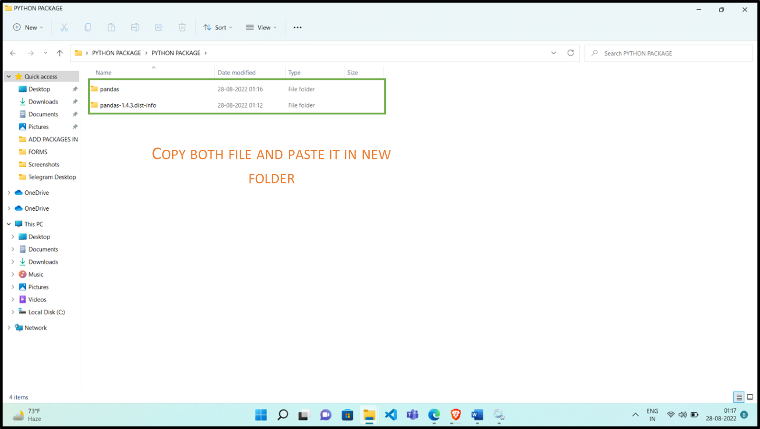Copy selection with the Copy toolbar icon
The width and height of the screenshot is (760, 429).
pos(88,27)
